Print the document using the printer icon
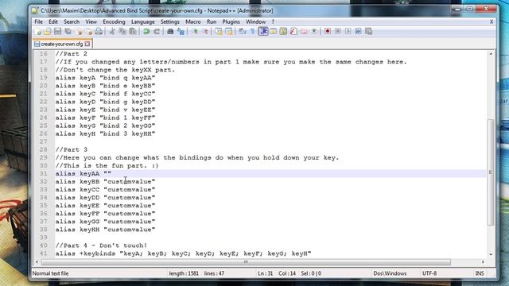Image resolution: width=509 pixels, height=286 pixels. 99,32
